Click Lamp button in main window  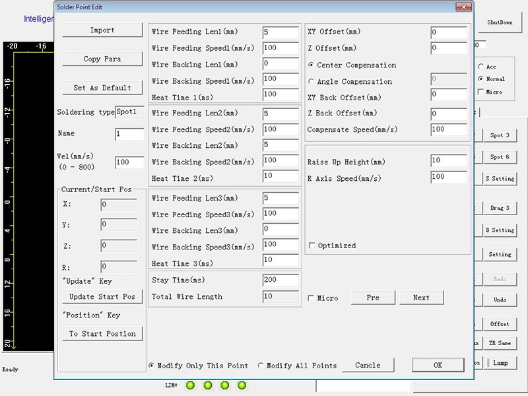click(x=500, y=362)
